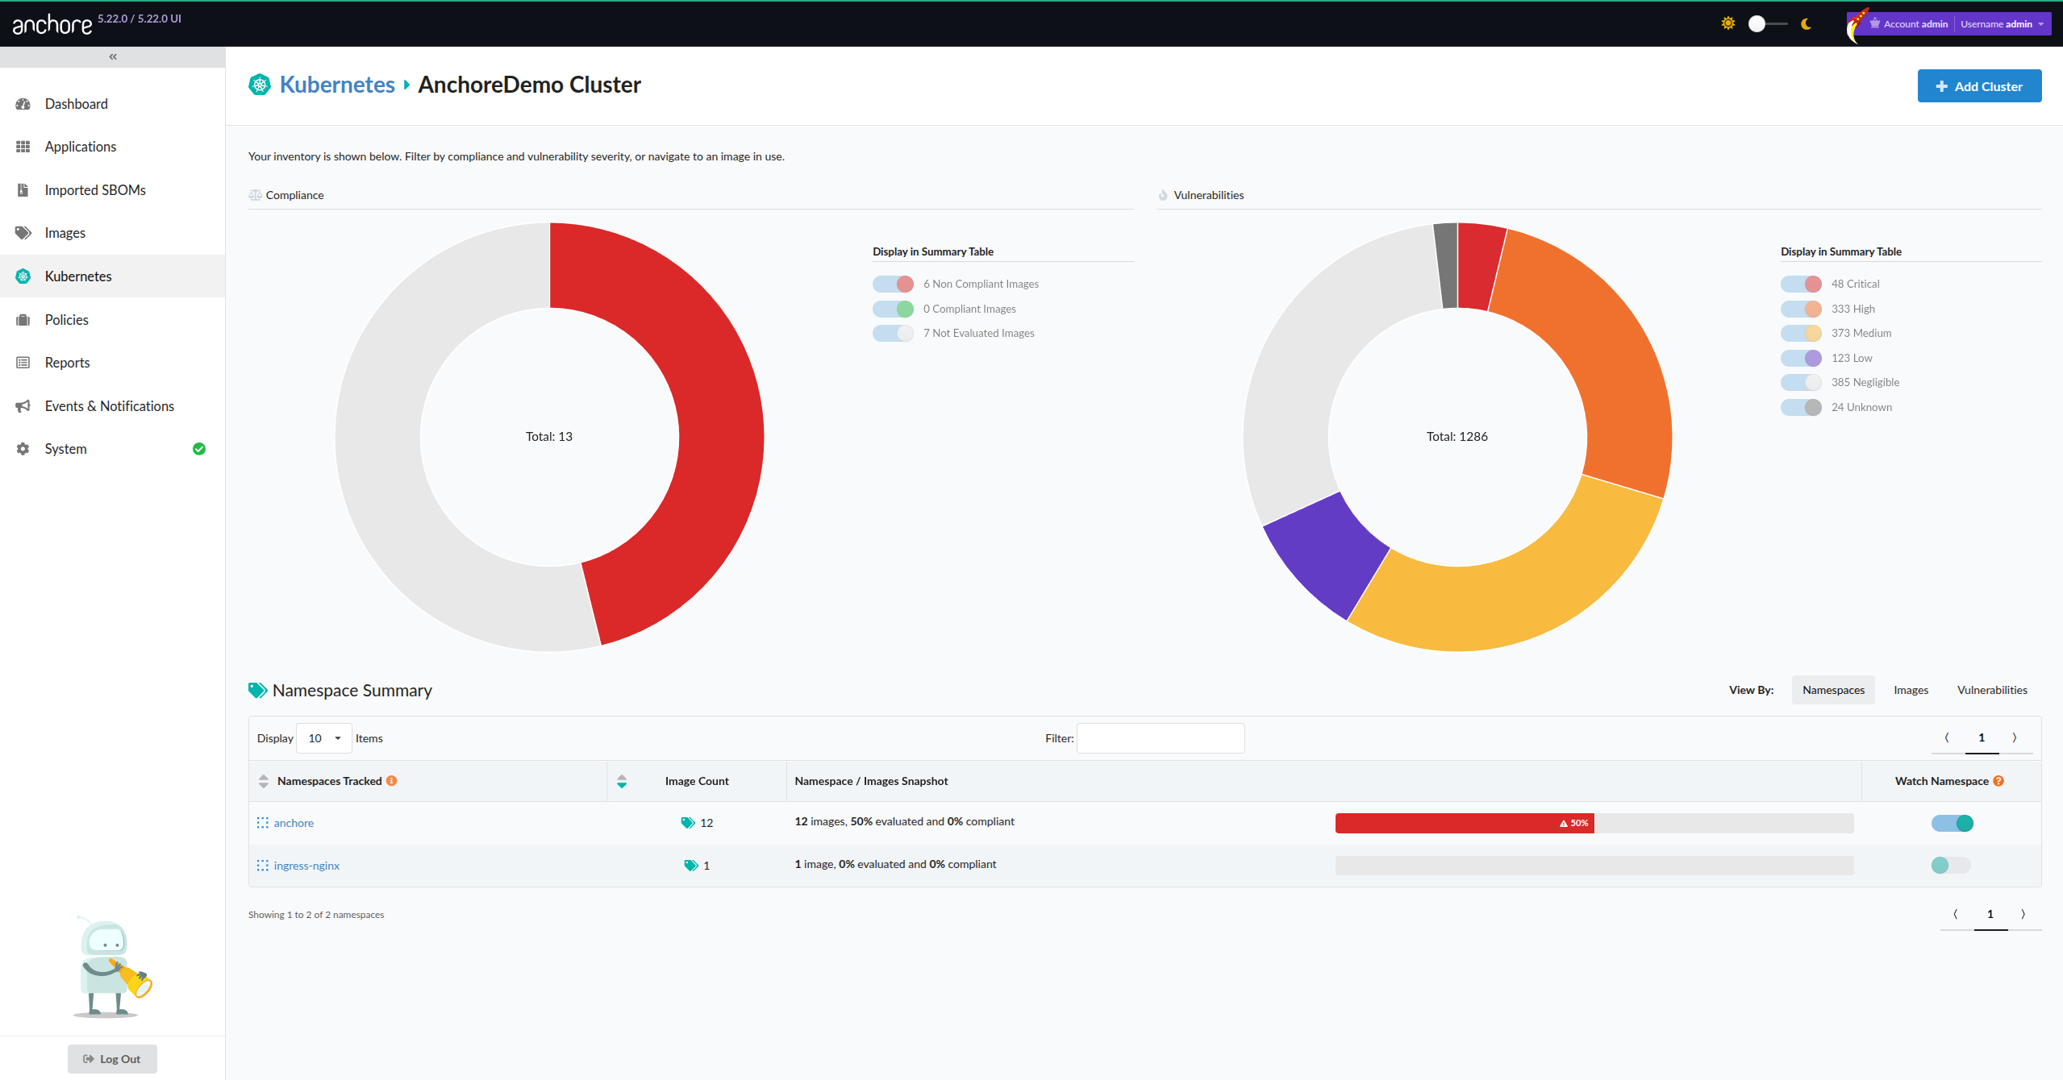Click the Watch Namespace help icon

(x=1998, y=781)
